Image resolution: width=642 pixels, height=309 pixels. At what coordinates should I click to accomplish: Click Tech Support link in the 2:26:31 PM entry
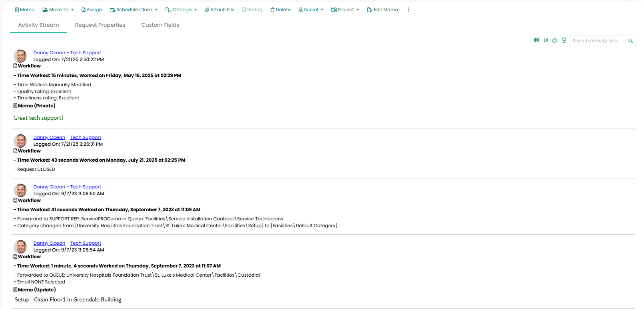pos(86,137)
